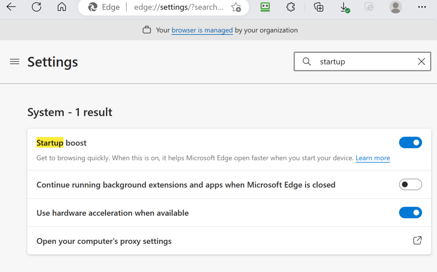Screen dimensions: 437x272
Task: Turn off the Startup boost toggle
Action: coord(410,142)
